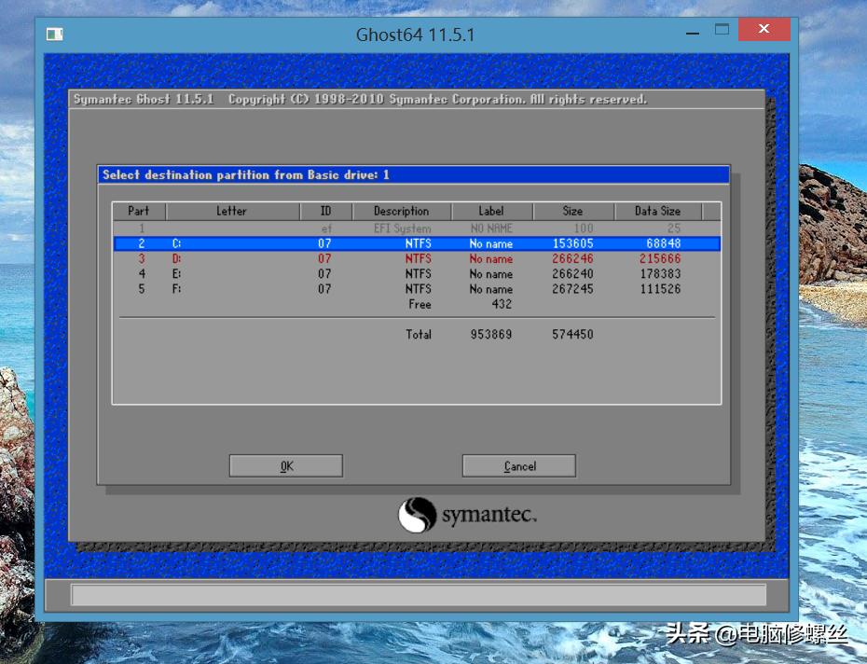Click the Letter column header
Screen dimensions: 867x664
pyautogui.click(x=232, y=211)
